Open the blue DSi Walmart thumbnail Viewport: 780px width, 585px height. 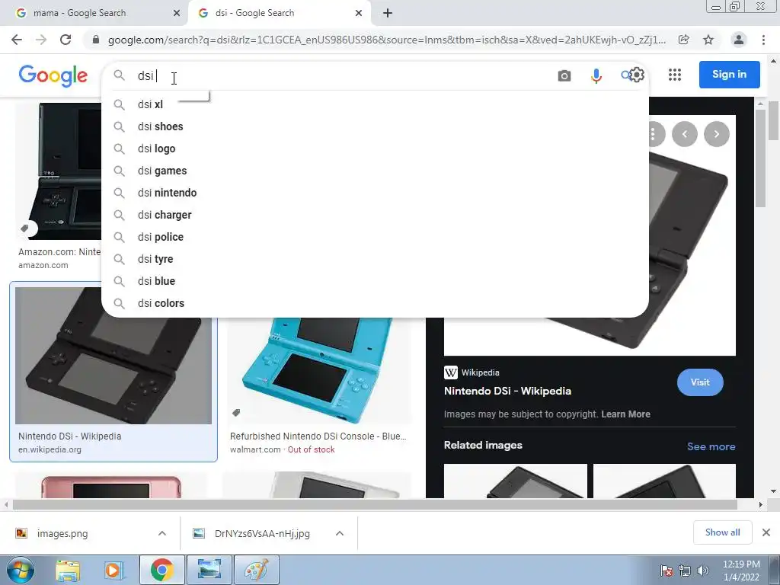click(319, 371)
